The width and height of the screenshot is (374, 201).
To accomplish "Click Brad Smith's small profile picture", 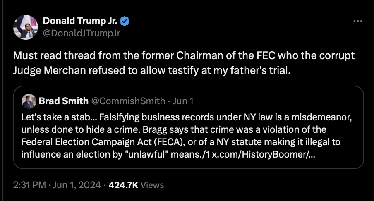I will click(x=28, y=100).
